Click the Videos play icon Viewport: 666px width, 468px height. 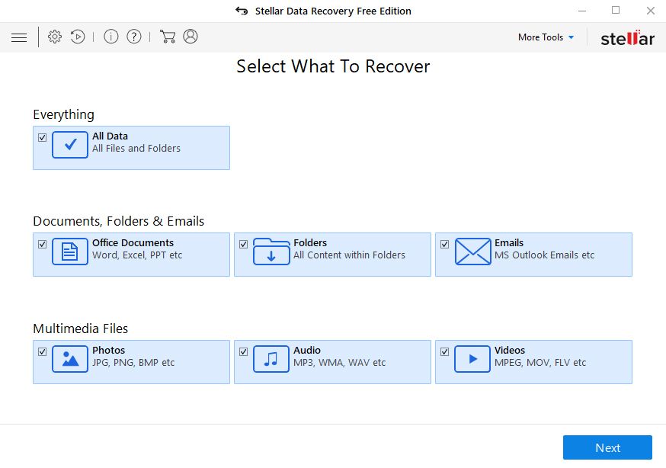point(472,357)
